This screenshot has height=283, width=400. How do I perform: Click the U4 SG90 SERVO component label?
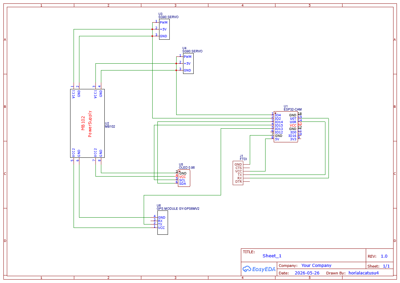(192, 50)
